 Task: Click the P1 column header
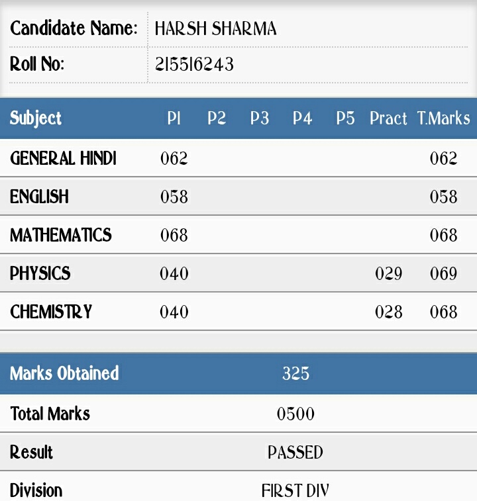click(174, 118)
